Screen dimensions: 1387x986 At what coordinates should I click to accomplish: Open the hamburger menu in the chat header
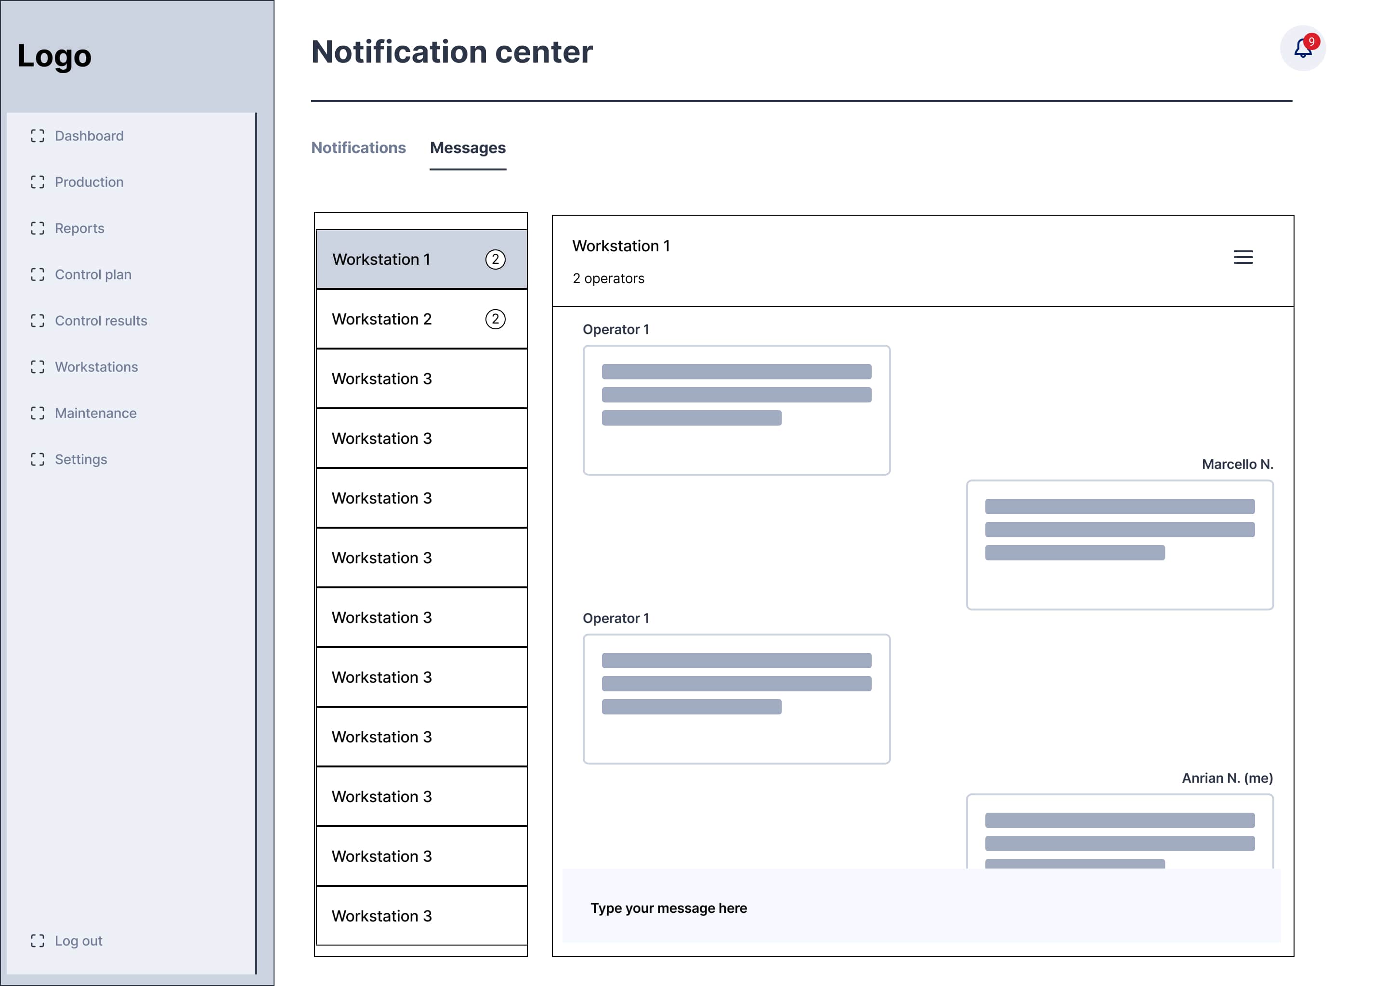(x=1243, y=258)
